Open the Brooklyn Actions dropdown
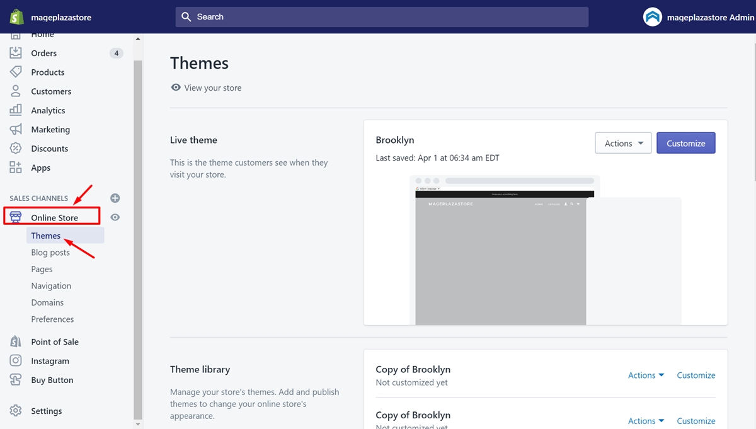Image resolution: width=756 pixels, height=429 pixels. [624, 143]
